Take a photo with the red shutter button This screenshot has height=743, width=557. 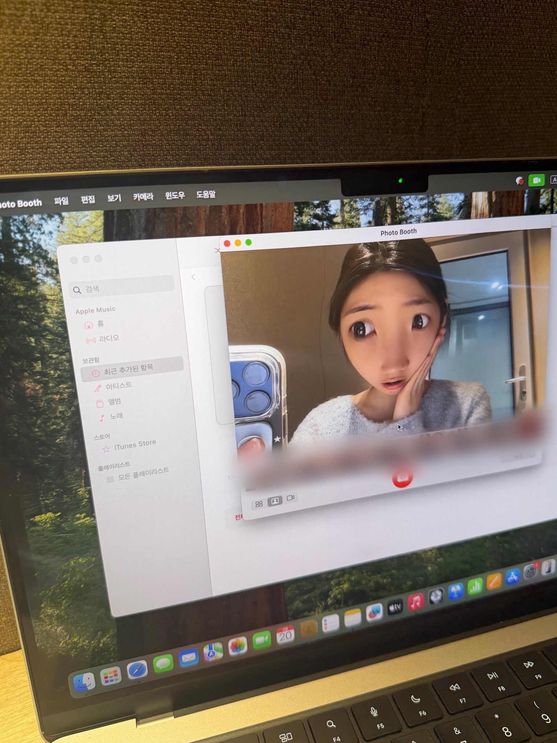(402, 477)
